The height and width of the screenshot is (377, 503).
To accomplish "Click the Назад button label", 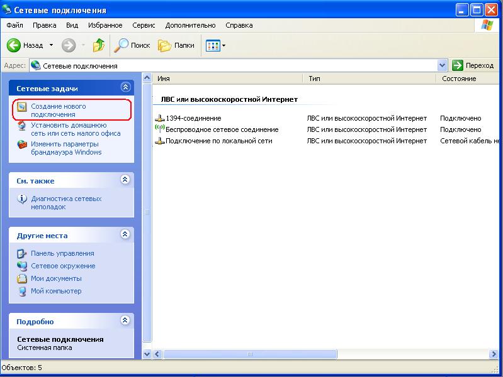I will click(x=33, y=45).
